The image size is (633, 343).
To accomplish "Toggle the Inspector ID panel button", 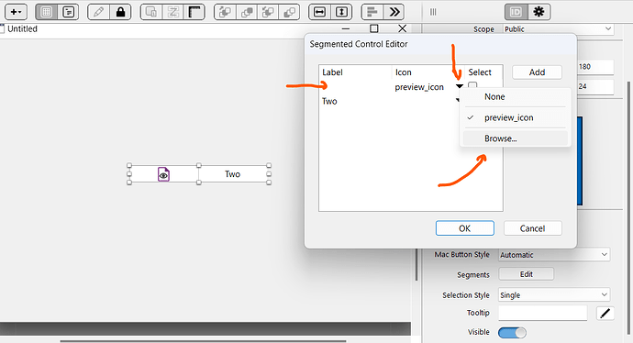I will point(516,12).
